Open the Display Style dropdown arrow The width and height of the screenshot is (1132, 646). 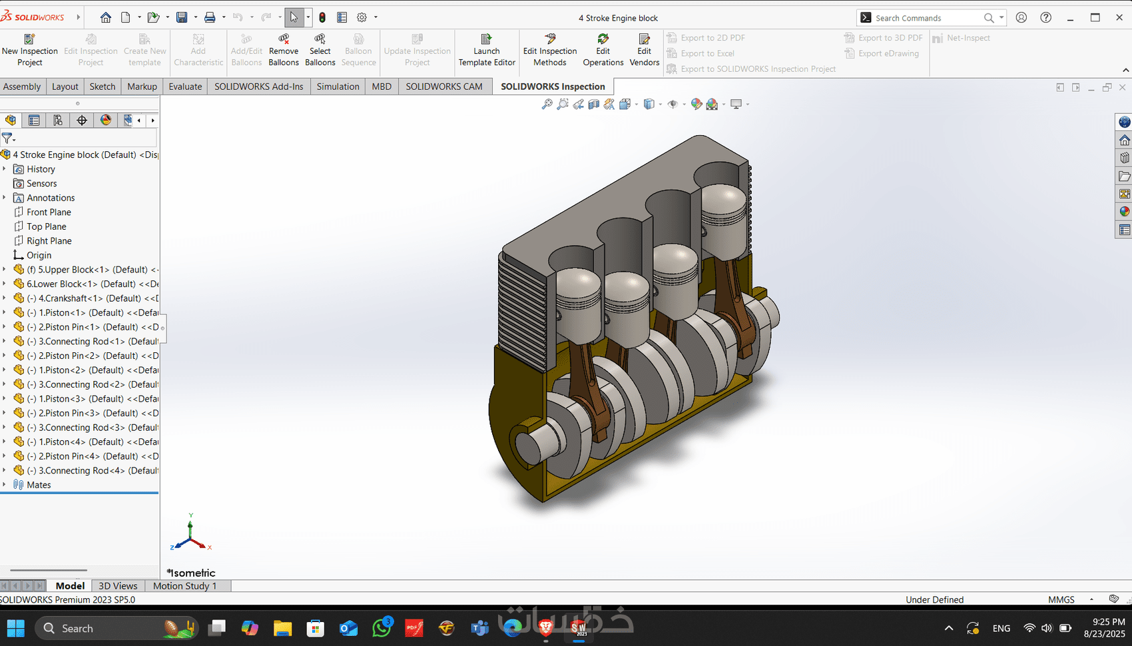pos(660,105)
